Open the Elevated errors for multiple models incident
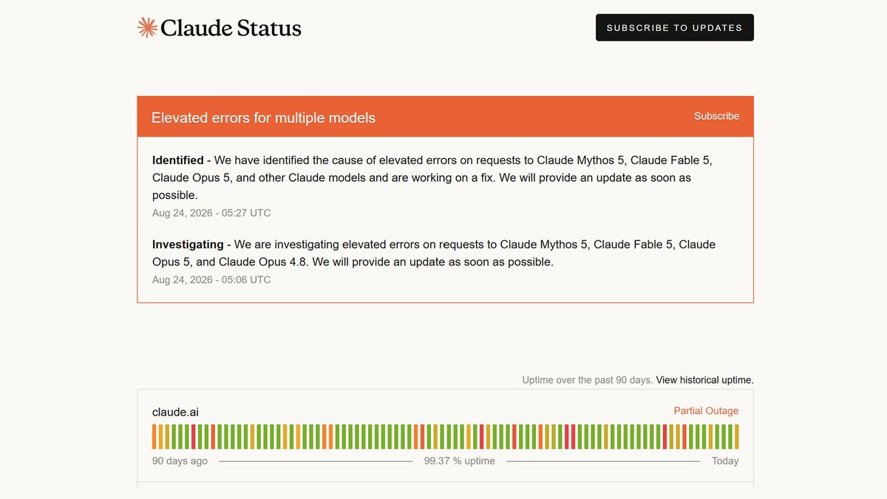887x499 pixels. point(263,118)
